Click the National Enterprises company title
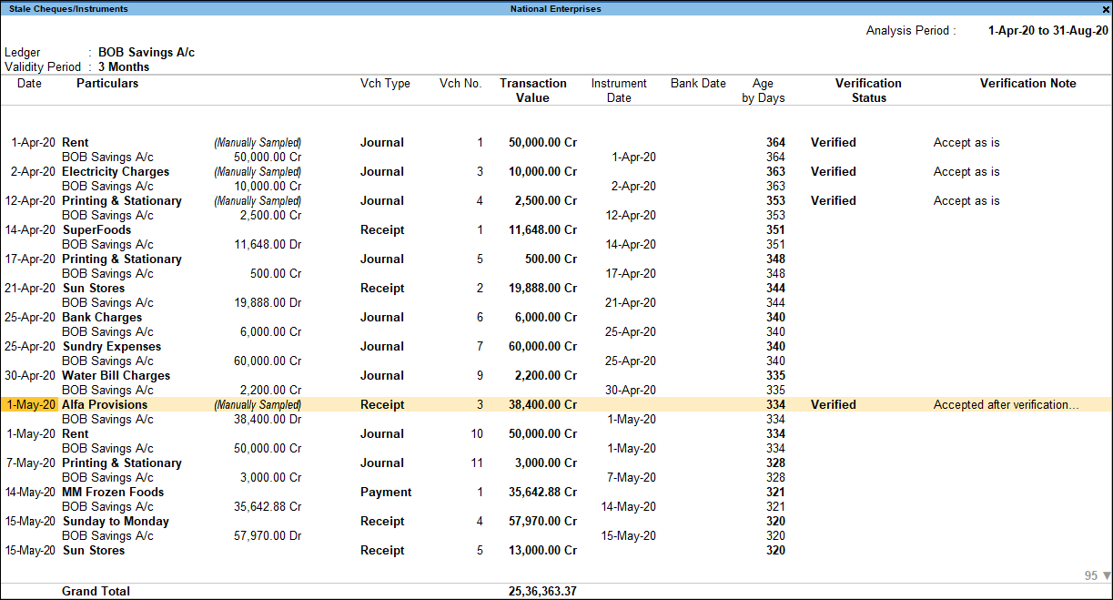Image resolution: width=1113 pixels, height=600 pixels. point(556,9)
